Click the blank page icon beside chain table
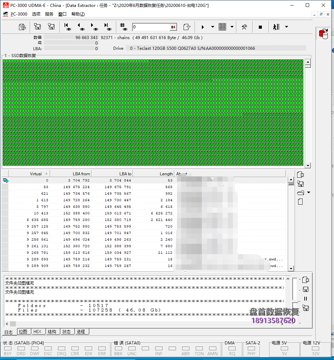This screenshot has width=334, height=360. [300, 202]
